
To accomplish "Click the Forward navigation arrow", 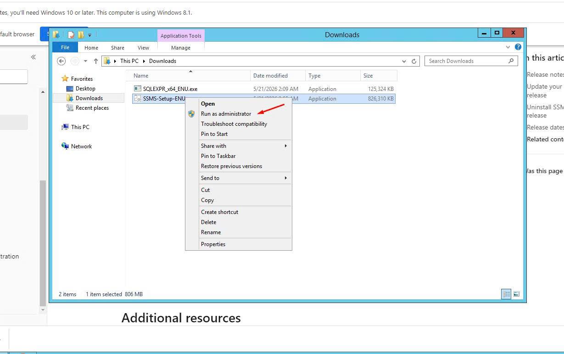I will (74, 61).
